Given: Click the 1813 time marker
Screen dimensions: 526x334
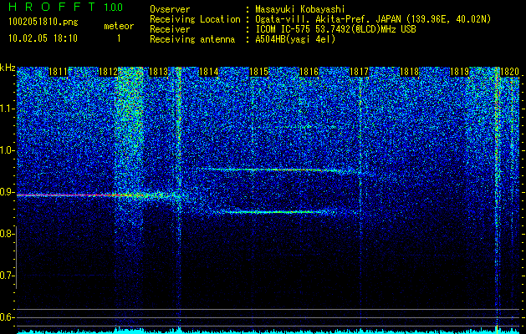Looking at the screenshot, I should pyautogui.click(x=158, y=72).
